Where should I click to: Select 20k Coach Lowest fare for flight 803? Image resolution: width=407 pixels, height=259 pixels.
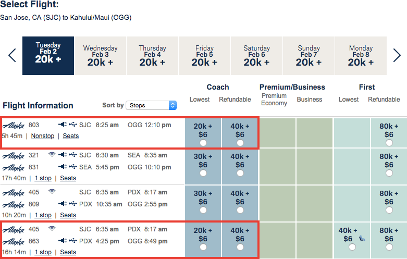click(203, 143)
